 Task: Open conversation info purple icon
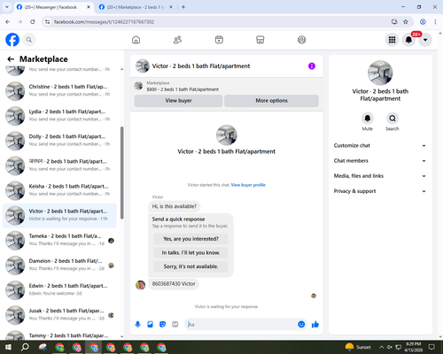pyautogui.click(x=312, y=66)
